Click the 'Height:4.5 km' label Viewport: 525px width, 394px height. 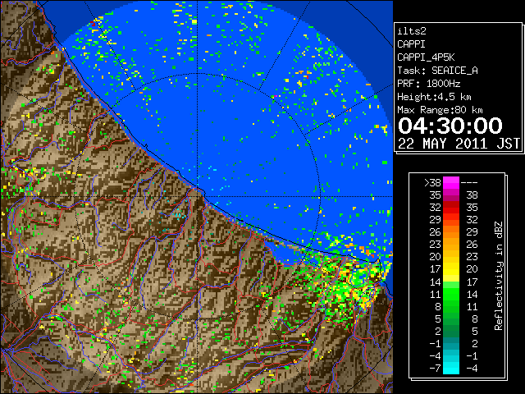pos(434,97)
